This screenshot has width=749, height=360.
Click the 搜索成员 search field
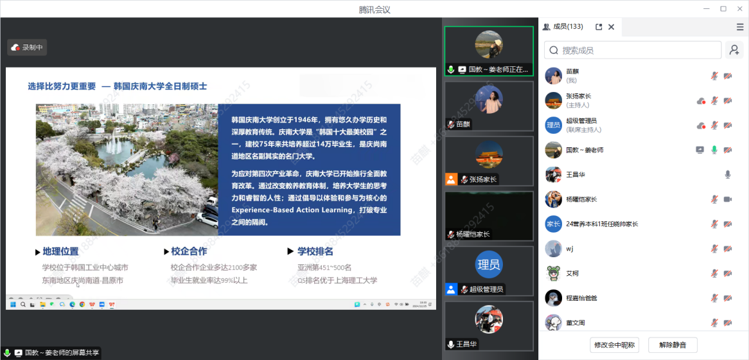(633, 50)
